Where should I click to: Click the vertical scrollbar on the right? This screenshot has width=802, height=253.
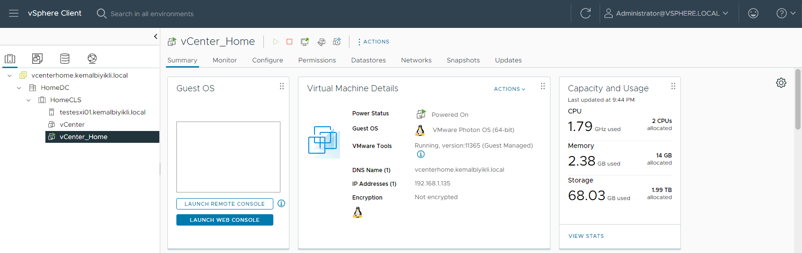click(x=798, y=99)
